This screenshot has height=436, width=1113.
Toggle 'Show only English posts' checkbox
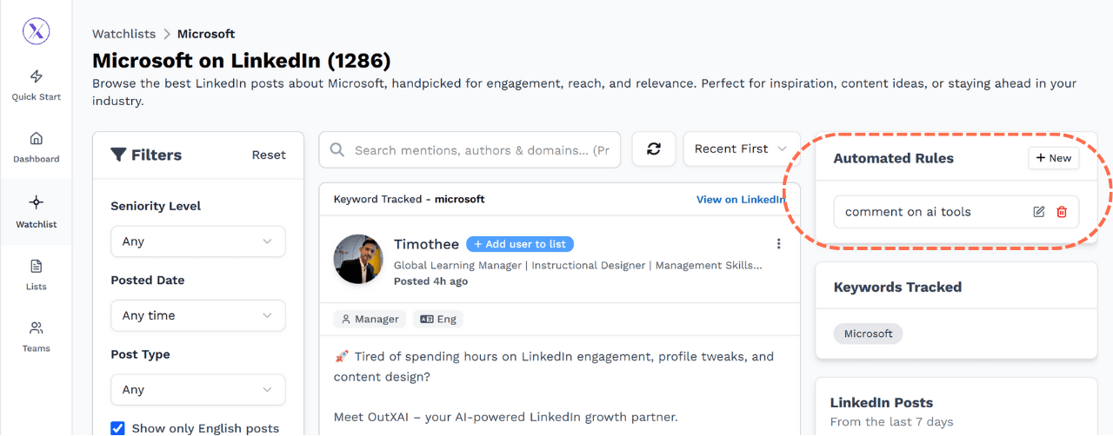click(x=118, y=427)
